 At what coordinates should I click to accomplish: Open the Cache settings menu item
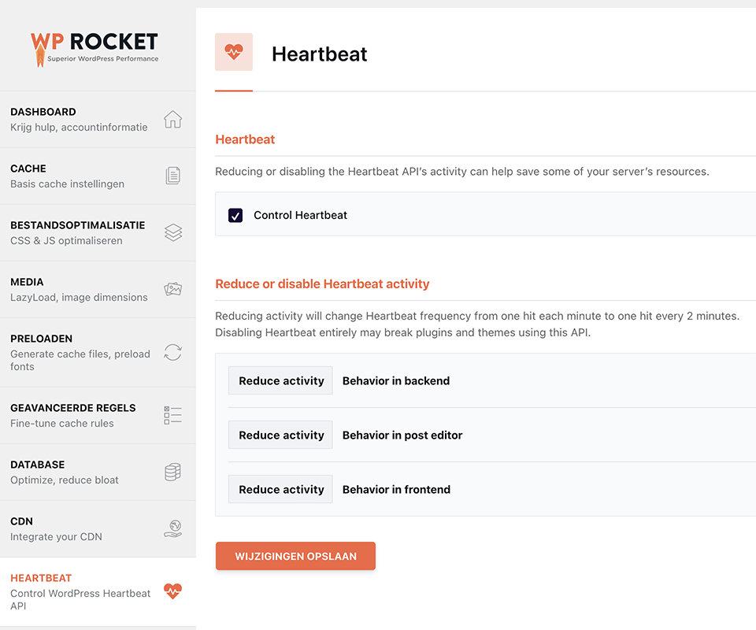click(67, 176)
